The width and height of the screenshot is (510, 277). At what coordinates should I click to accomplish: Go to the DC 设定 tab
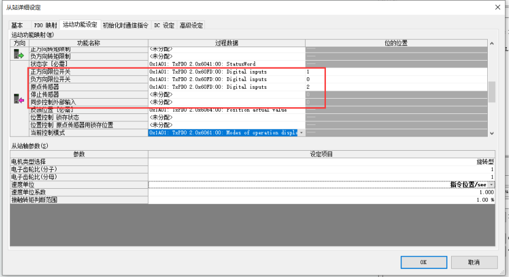click(x=164, y=25)
